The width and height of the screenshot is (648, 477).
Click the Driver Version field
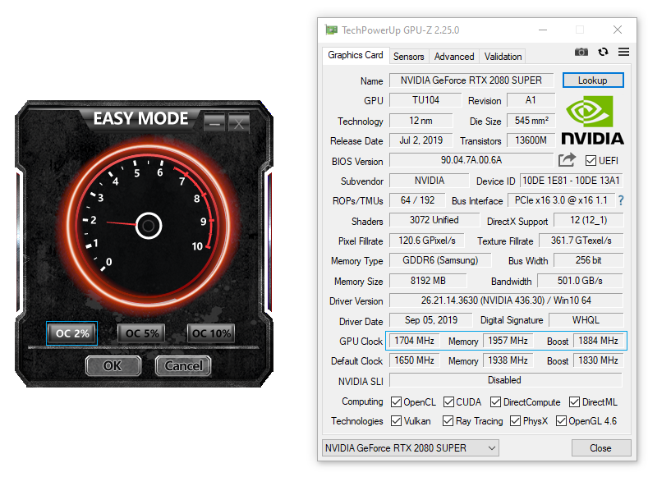coord(506,300)
